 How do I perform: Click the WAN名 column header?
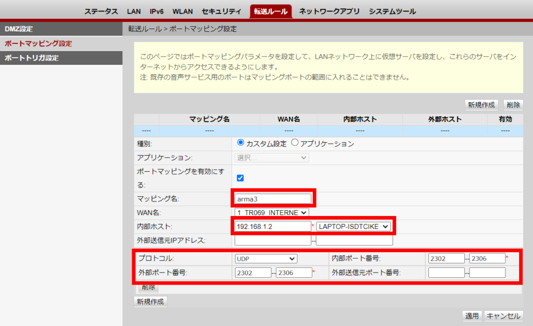pos(289,119)
